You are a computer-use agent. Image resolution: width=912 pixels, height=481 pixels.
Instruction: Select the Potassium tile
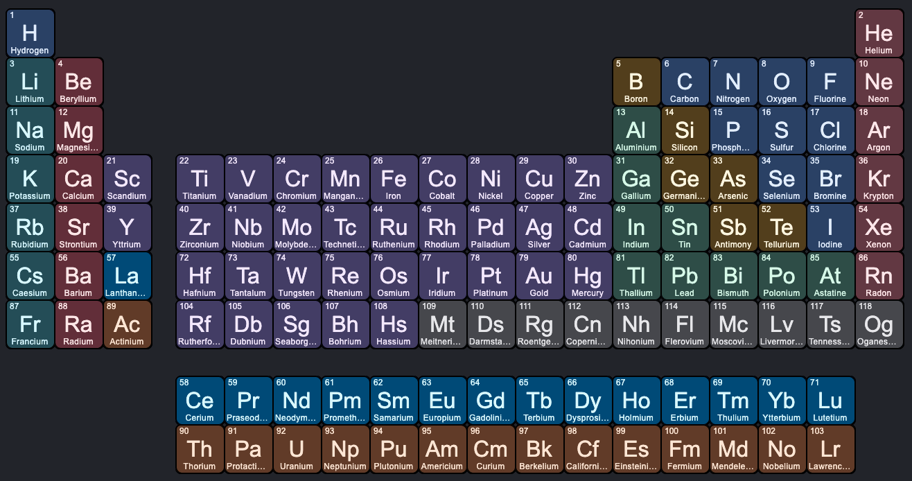[x=30, y=179]
